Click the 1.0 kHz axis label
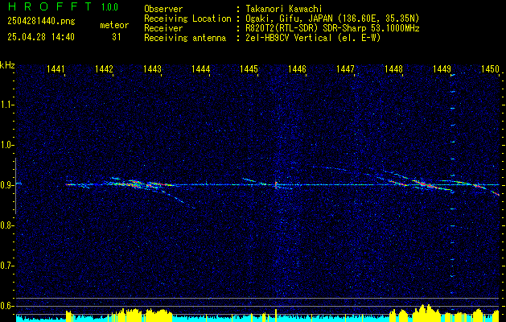This screenshot has width=506, height=322. [6, 145]
